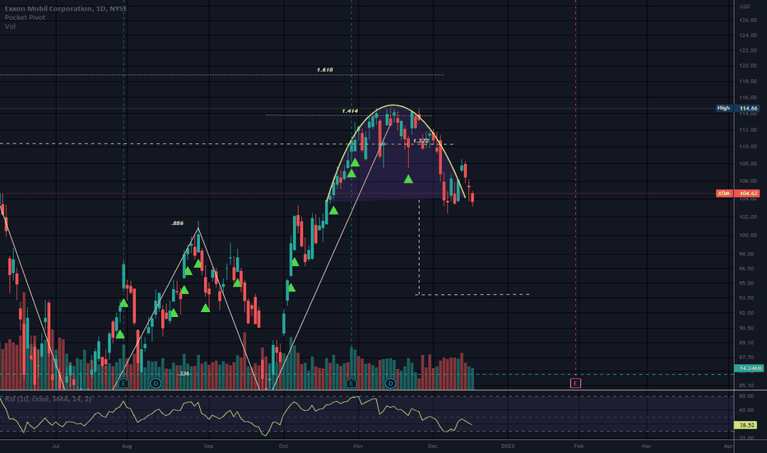
Task: Click the 2023 label on the time axis
Action: pyautogui.click(x=508, y=446)
